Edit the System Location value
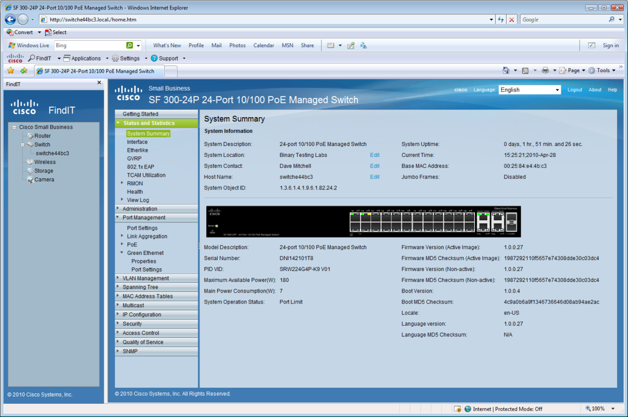Screen dimensions: 628x417 [x=375, y=155]
